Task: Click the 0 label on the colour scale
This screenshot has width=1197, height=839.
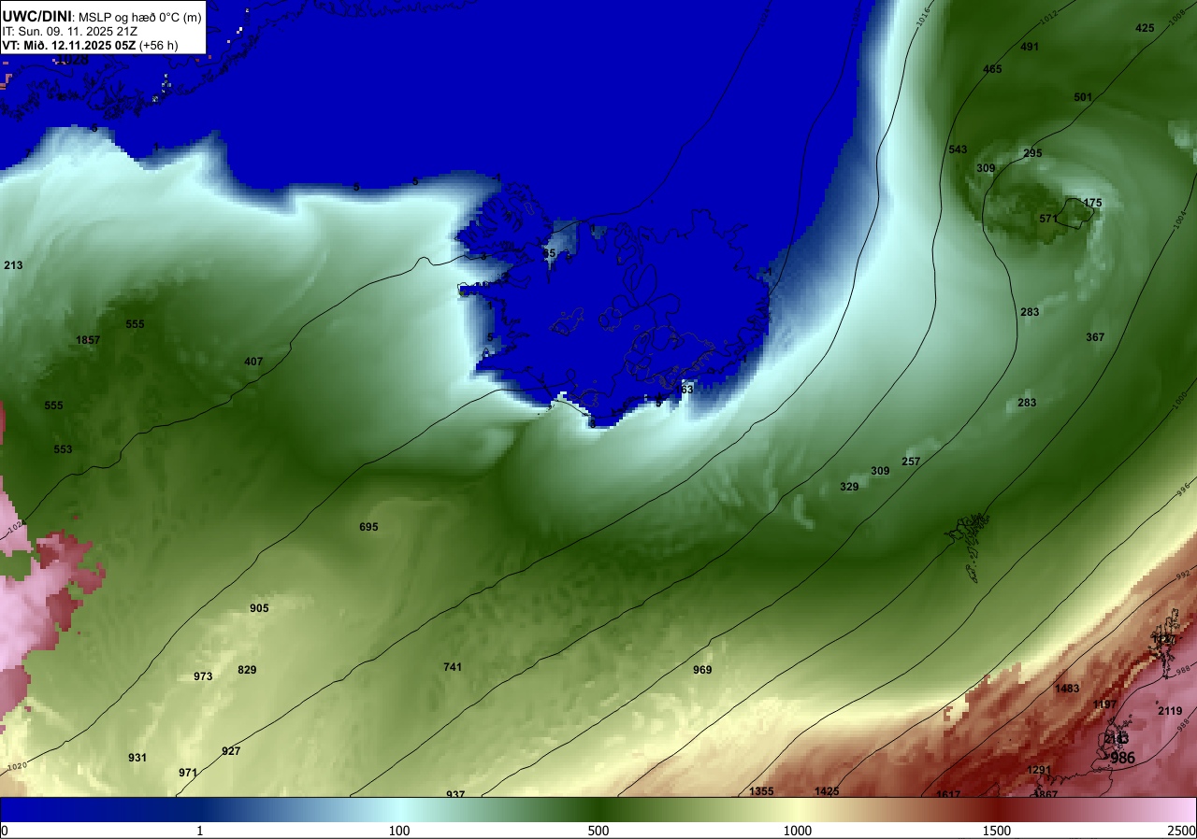Action: [x=5, y=831]
